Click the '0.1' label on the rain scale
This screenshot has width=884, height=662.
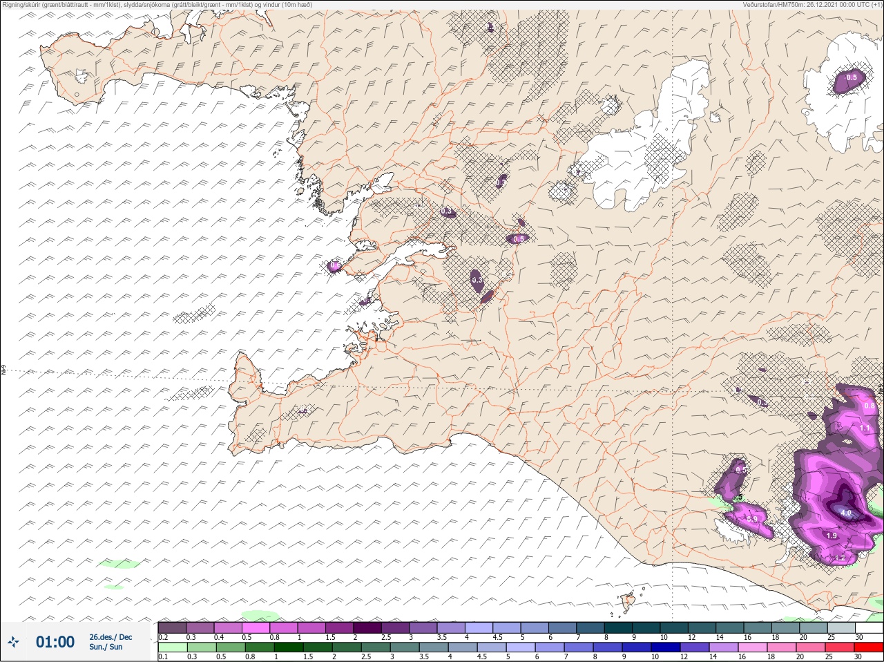point(163,656)
